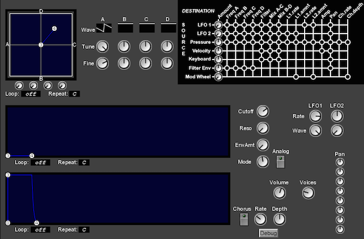Click the oscillator A sawtooth waveform display
364x239 pixels.
[104, 28]
